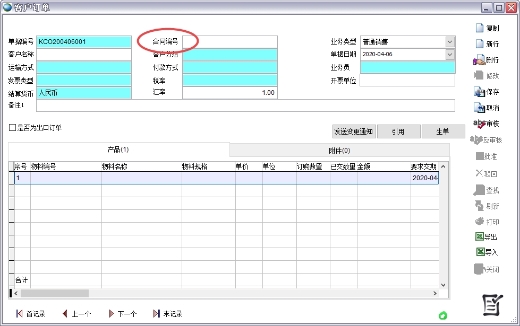Click the 引用 button

[398, 131]
